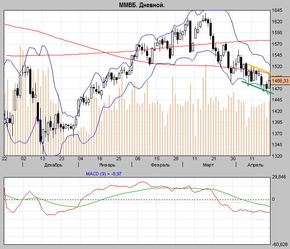Screen dimensions: 290x249
Task: Click the 1445 price axis value
Action: pyautogui.click(x=277, y=100)
